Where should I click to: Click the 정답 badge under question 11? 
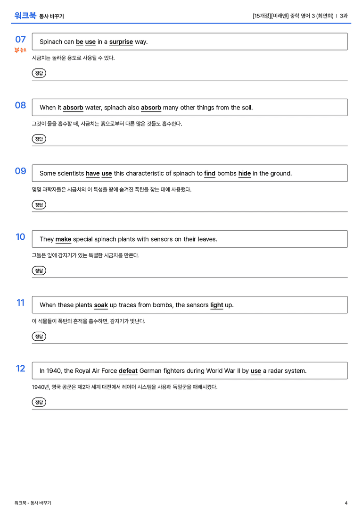tap(39, 336)
